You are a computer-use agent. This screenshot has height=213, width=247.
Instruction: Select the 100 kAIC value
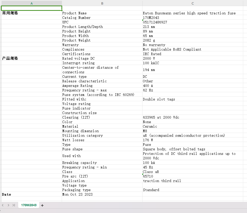click(193, 63)
